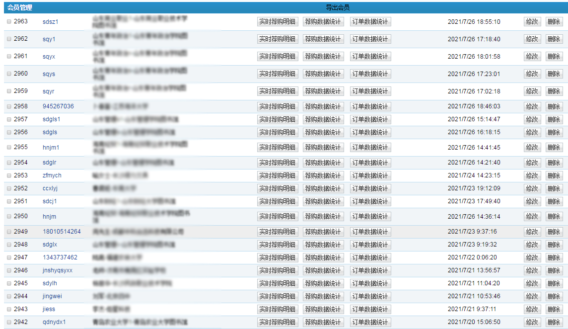Delete member 2959 using 删除 button
This screenshot has width=568, height=329.
pos(554,91)
